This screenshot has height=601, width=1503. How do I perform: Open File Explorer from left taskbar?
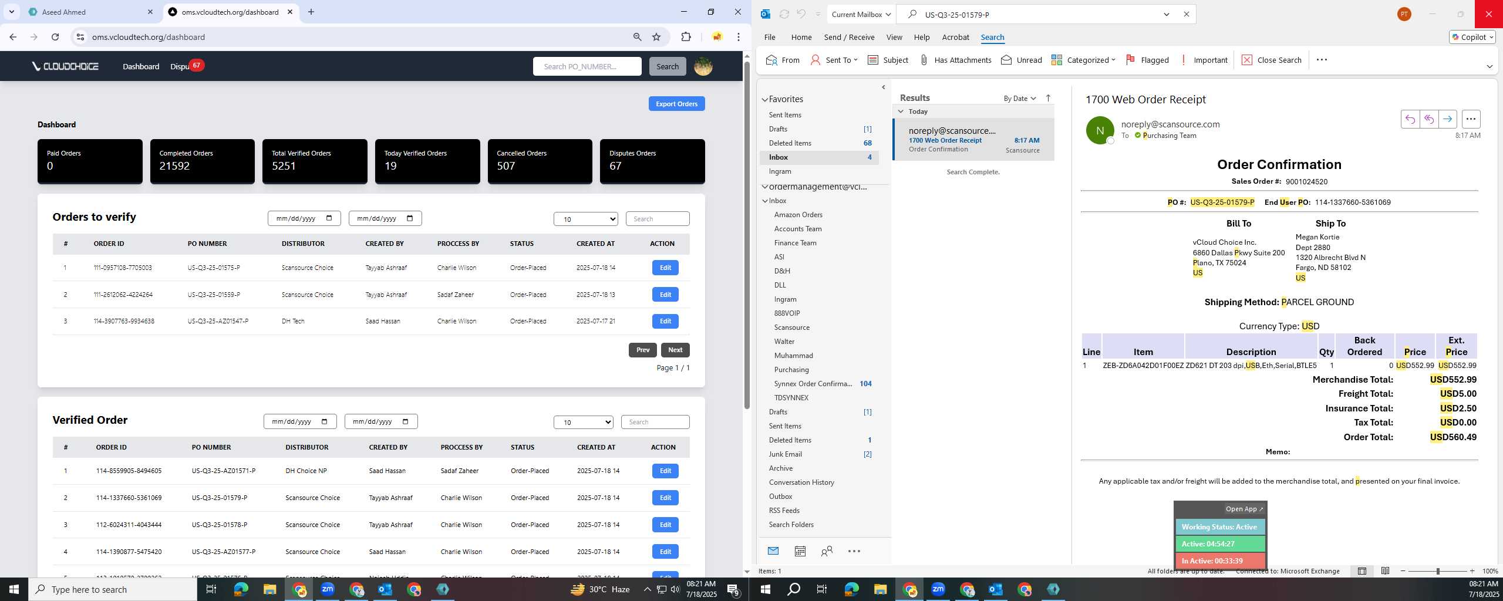[x=269, y=589]
